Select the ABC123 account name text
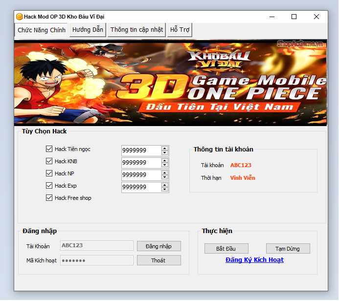 241,165
